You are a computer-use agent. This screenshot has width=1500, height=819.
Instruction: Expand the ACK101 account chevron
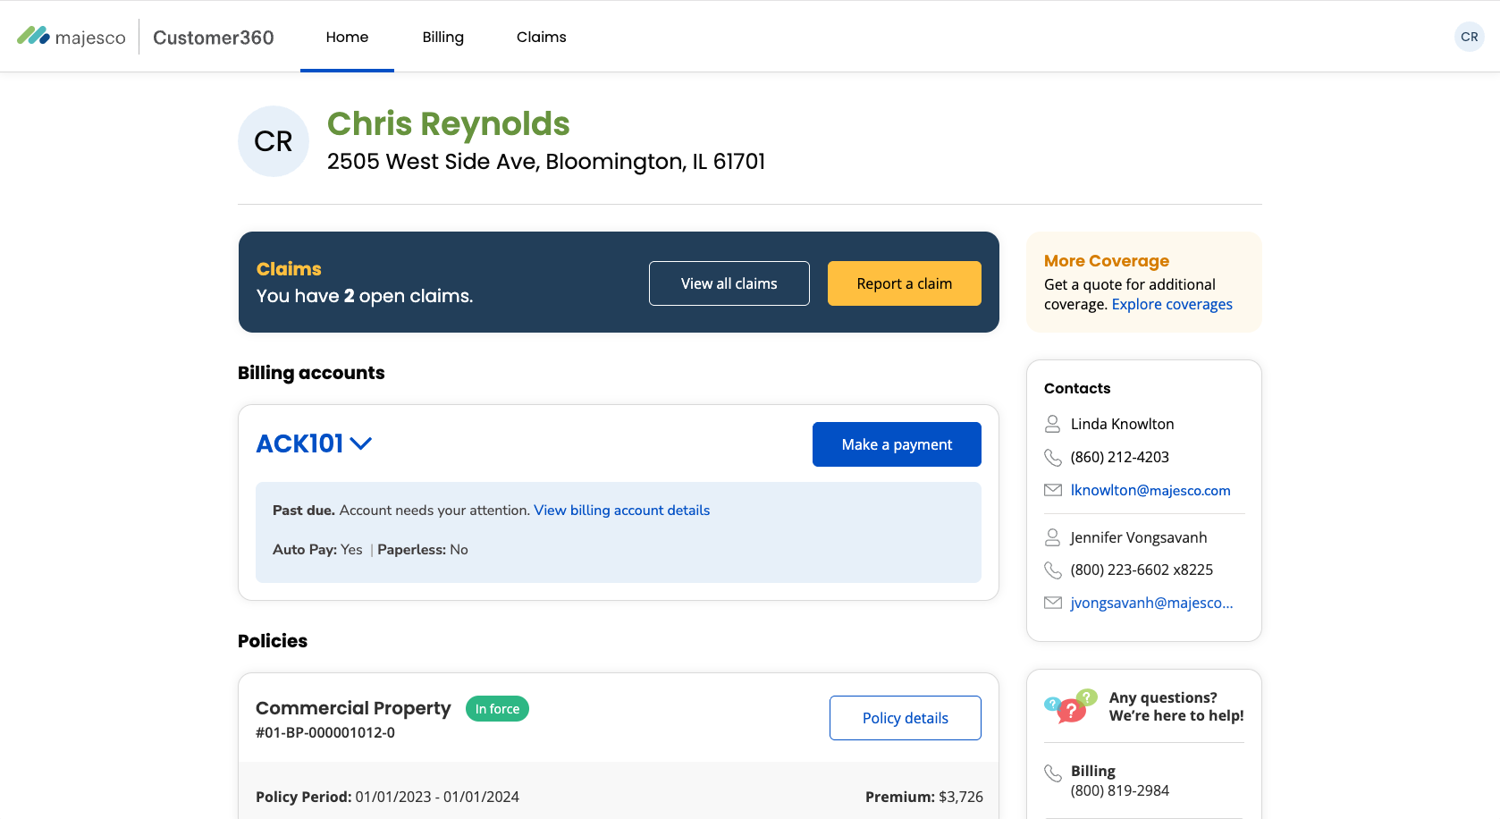pos(361,443)
